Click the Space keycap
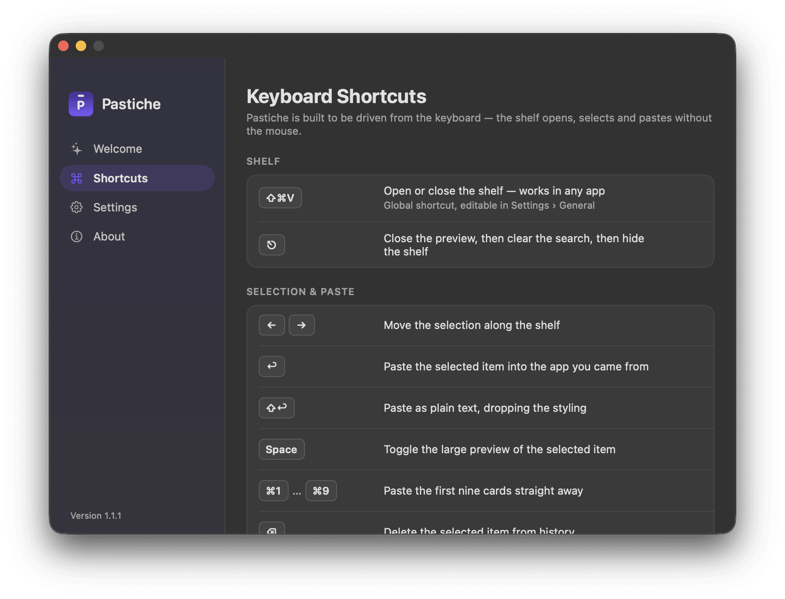 click(282, 449)
